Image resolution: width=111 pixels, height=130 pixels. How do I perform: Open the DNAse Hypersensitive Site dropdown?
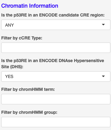pyautogui.click(x=56, y=76)
